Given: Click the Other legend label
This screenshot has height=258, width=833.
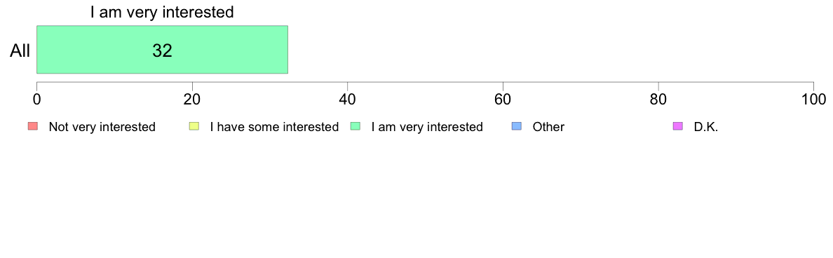Looking at the screenshot, I should 548,127.
